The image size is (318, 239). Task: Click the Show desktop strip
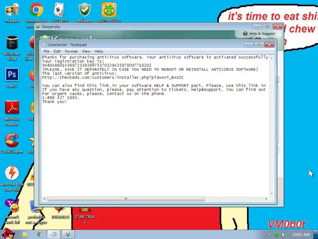coord(316,235)
